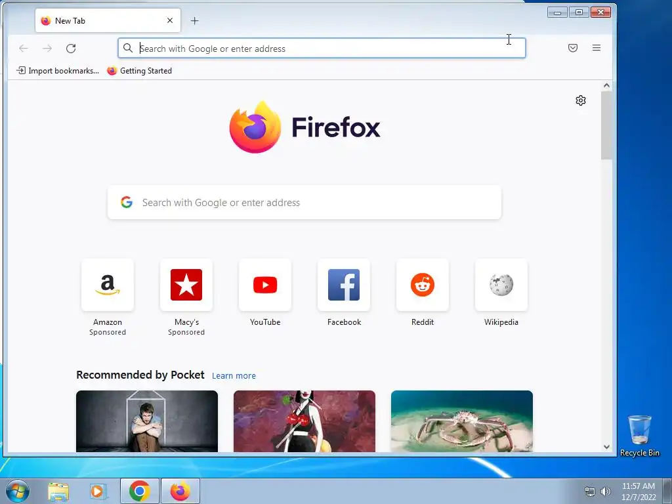Click the vertical scrollbar thumb
The height and width of the screenshot is (504, 672).
606,125
